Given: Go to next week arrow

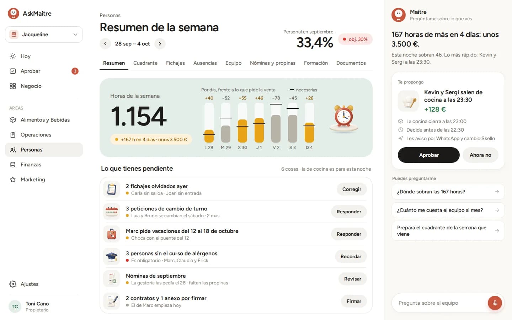Looking at the screenshot, I should pyautogui.click(x=160, y=44).
